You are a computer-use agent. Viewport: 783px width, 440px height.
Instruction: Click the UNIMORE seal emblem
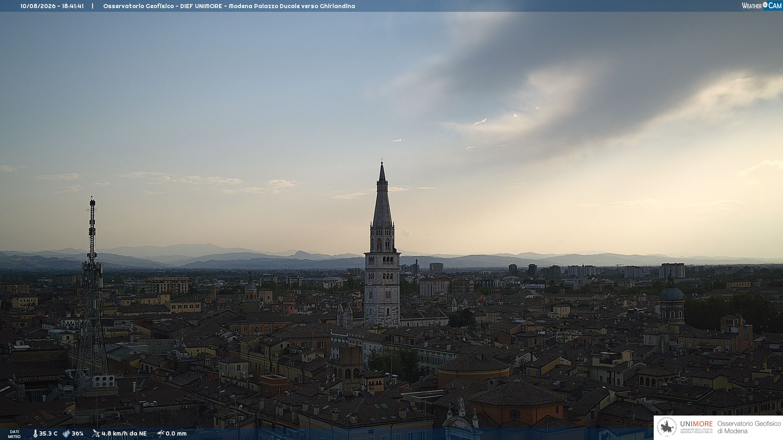click(667, 427)
